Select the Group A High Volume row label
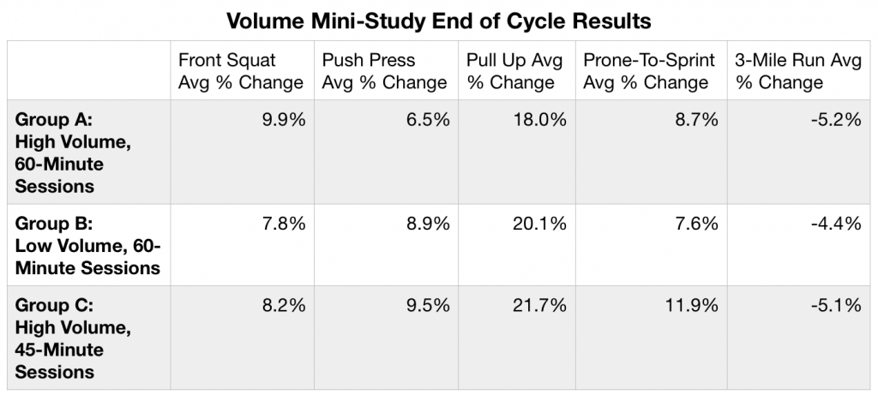 pyautogui.click(x=73, y=153)
